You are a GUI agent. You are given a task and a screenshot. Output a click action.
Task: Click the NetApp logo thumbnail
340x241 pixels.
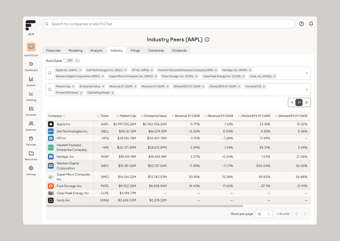pyautogui.click(x=51, y=157)
